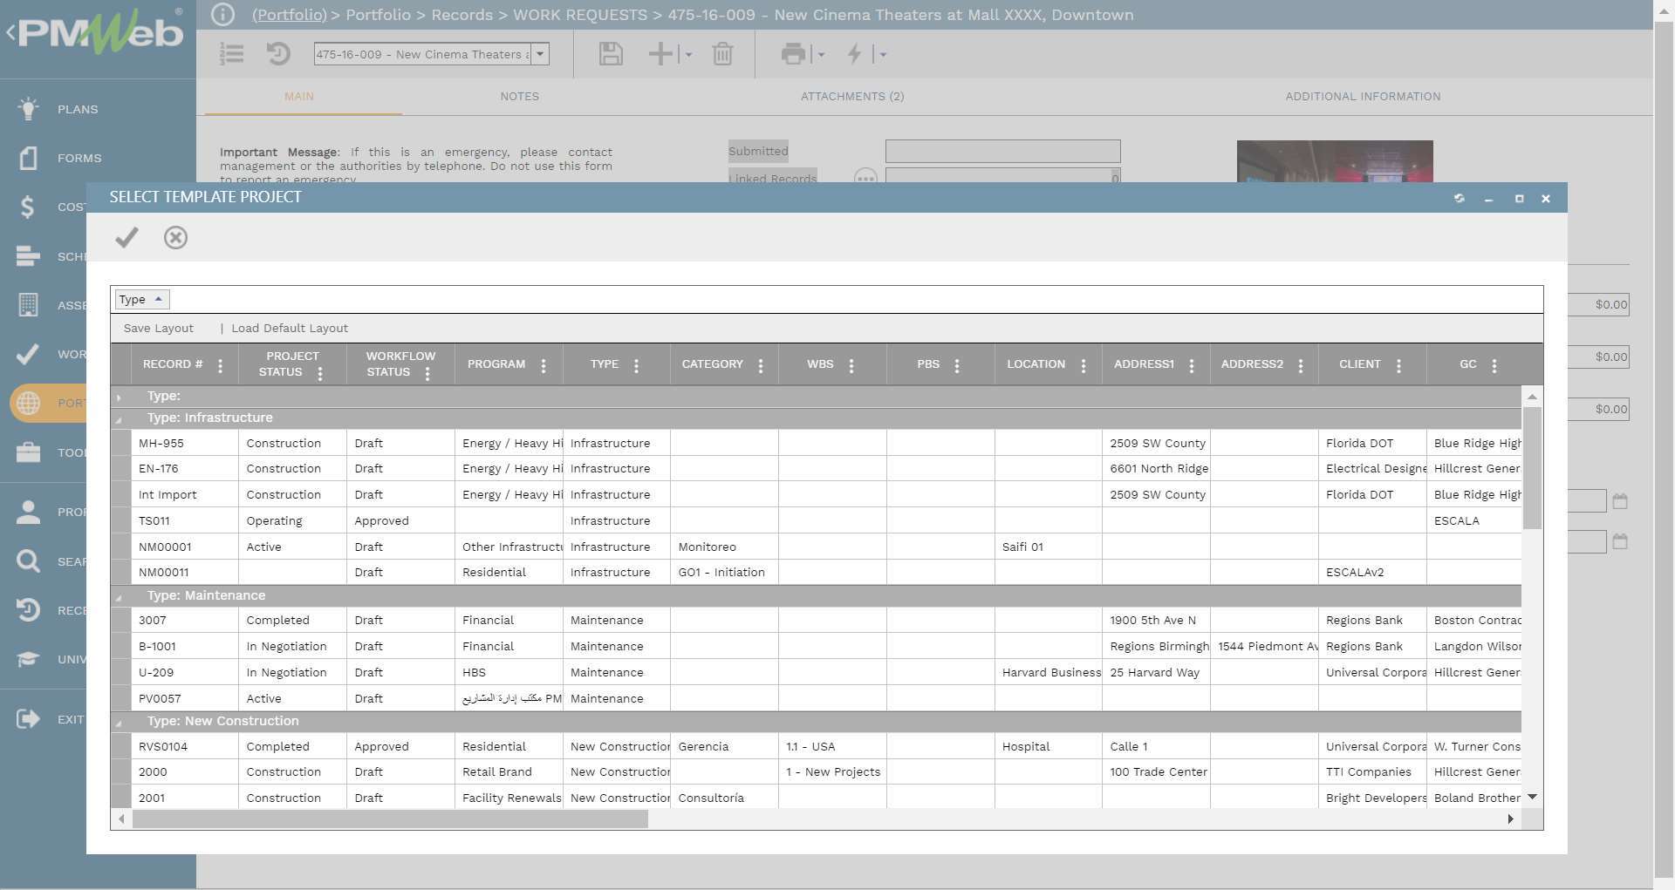Cancel with the circled X icon

175,237
